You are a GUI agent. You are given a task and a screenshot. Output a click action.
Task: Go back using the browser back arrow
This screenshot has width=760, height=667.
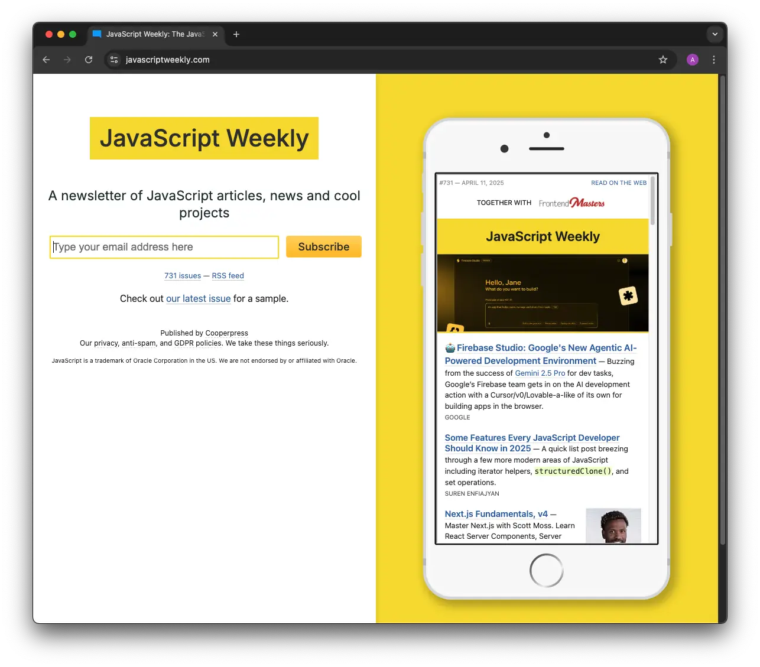point(46,60)
